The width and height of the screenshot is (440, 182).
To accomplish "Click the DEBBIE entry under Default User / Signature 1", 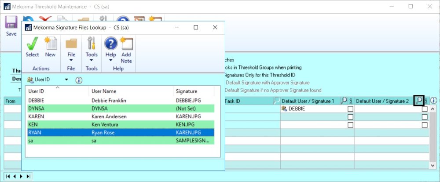I will pyautogui.click(x=297, y=109).
